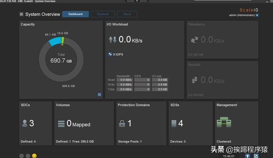
Task: Click the Scaleio logo
Action: pyautogui.click(x=249, y=10)
